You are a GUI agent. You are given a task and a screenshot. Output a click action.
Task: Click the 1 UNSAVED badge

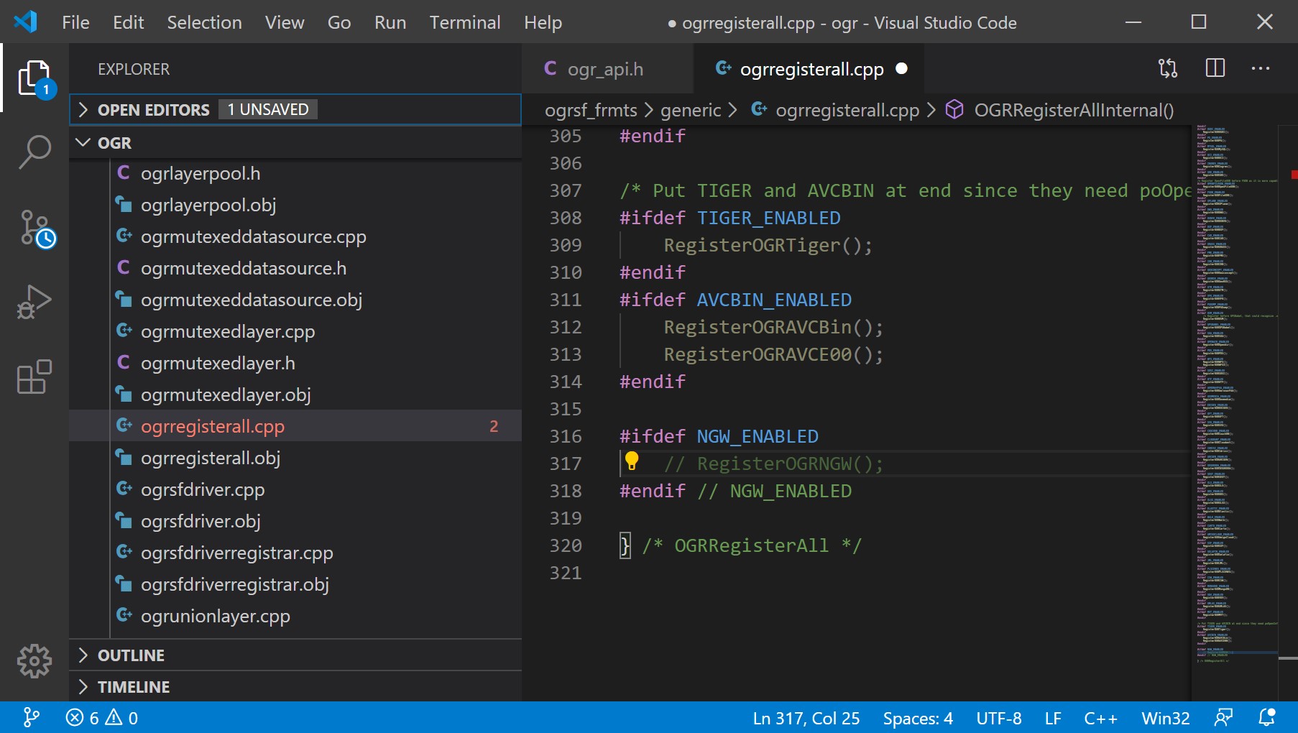coord(268,109)
